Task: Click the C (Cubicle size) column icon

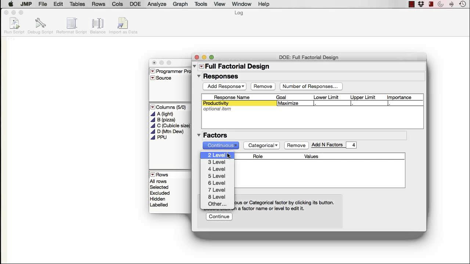Action: click(x=153, y=126)
